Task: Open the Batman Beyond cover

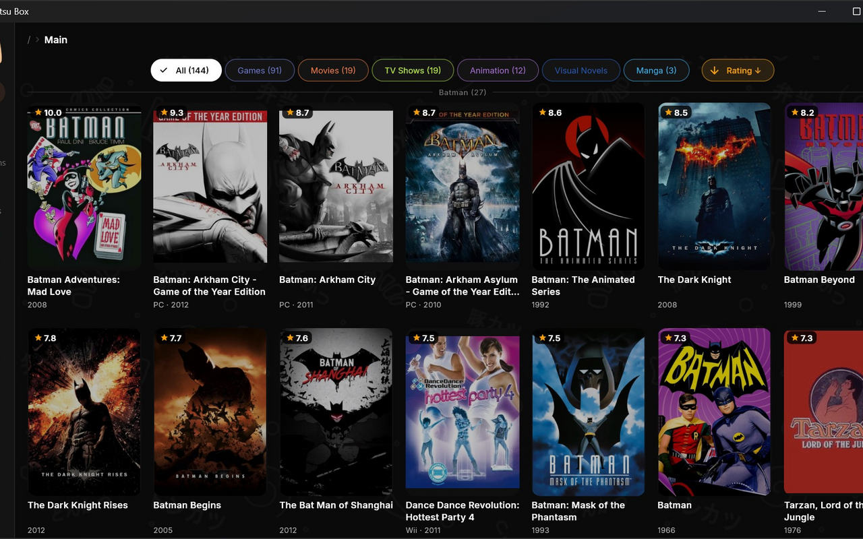Action: (824, 187)
